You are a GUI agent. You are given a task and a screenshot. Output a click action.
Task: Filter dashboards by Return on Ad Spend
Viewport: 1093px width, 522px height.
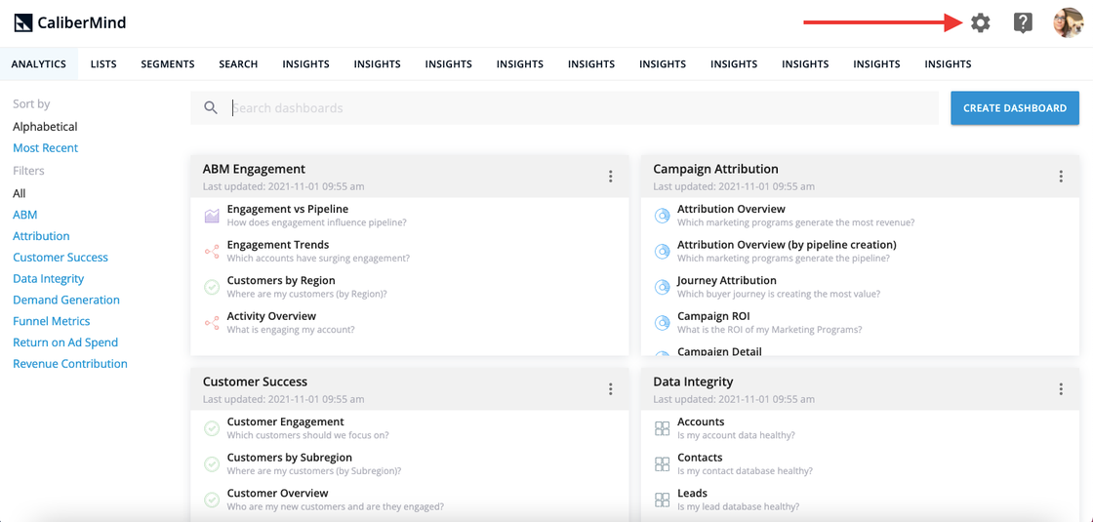pyautogui.click(x=65, y=342)
